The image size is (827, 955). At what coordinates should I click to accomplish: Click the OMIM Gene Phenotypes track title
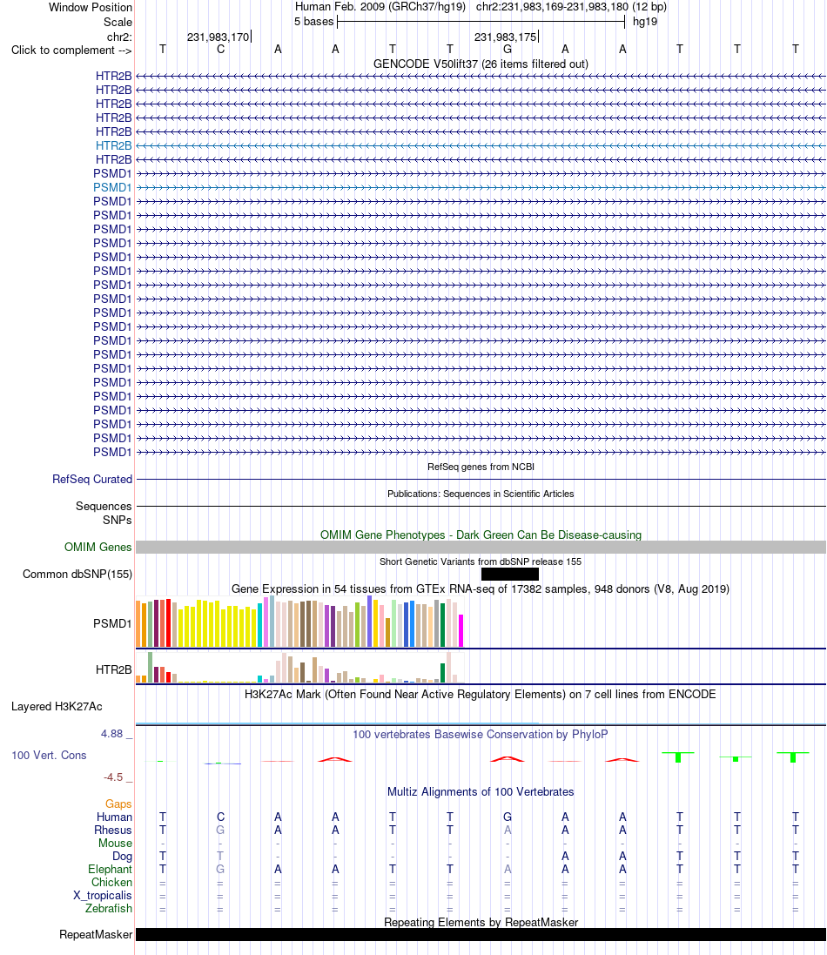[x=481, y=535]
